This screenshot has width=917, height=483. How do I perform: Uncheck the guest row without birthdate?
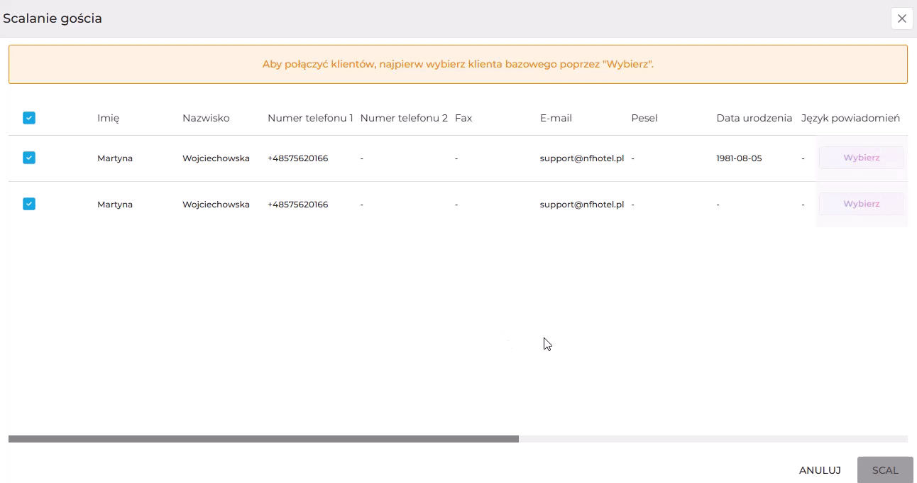tap(28, 204)
